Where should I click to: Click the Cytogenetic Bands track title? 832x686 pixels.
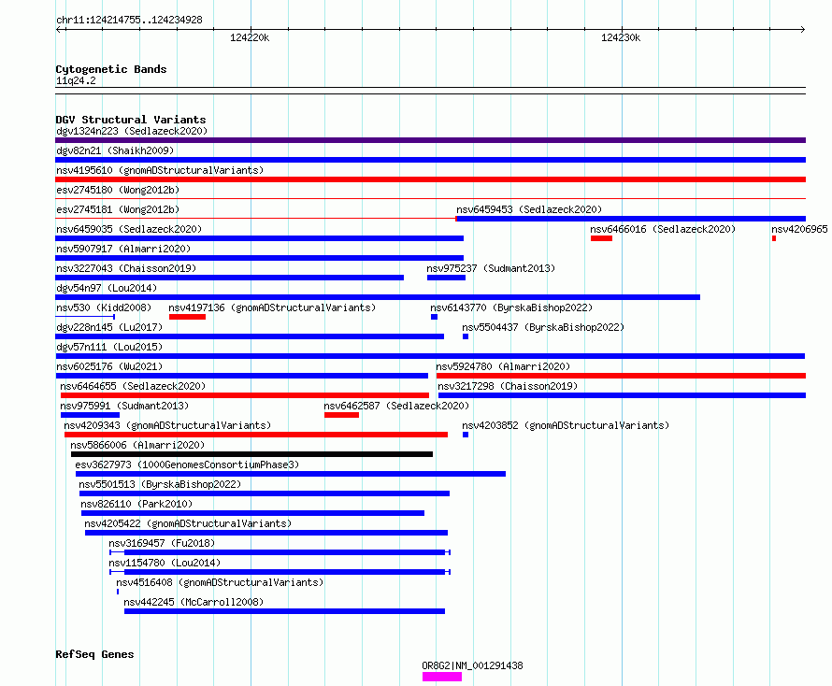[x=111, y=69]
